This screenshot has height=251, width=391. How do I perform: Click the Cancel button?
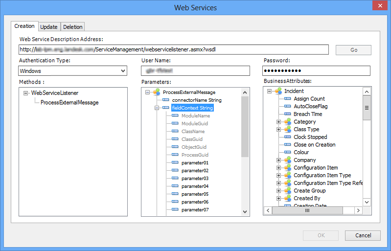click(x=363, y=235)
